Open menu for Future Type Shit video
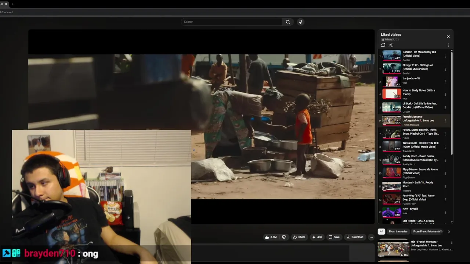Screen dimensions: 470x264 [x=445, y=134]
